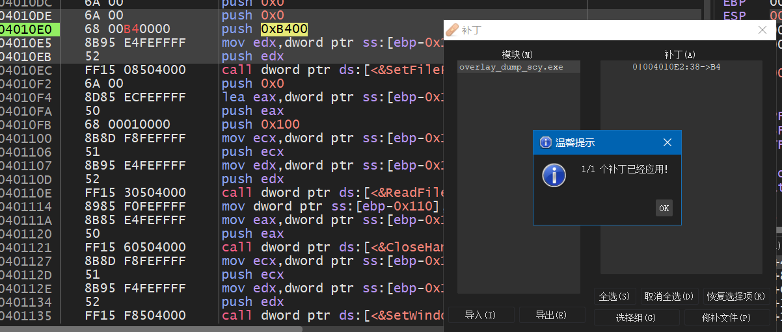Image resolution: width=782 pixels, height=332 pixels.
Task: Click the 选择组(G) button
Action: pos(636,318)
